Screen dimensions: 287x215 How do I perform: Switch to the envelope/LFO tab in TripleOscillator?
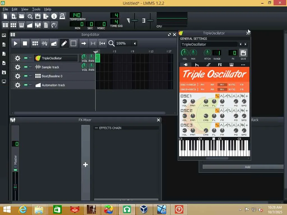[197, 65]
